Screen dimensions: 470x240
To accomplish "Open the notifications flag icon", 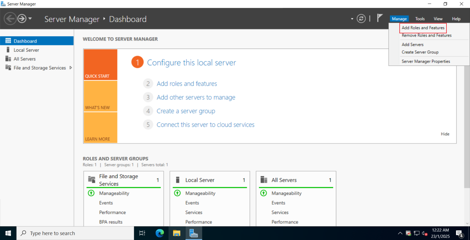I will click(380, 18).
